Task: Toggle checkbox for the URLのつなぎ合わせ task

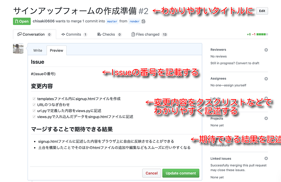Action: [x=34, y=105]
